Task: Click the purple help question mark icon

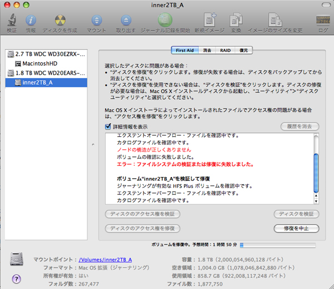Action: [x=16, y=279]
